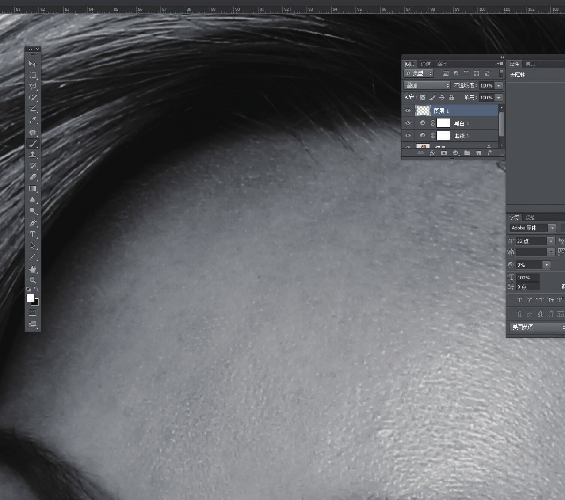
Task: Select the Rectangular Marquee tool
Action: tap(33, 75)
